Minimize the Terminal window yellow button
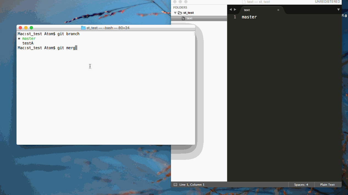 pyautogui.click(x=26, y=28)
